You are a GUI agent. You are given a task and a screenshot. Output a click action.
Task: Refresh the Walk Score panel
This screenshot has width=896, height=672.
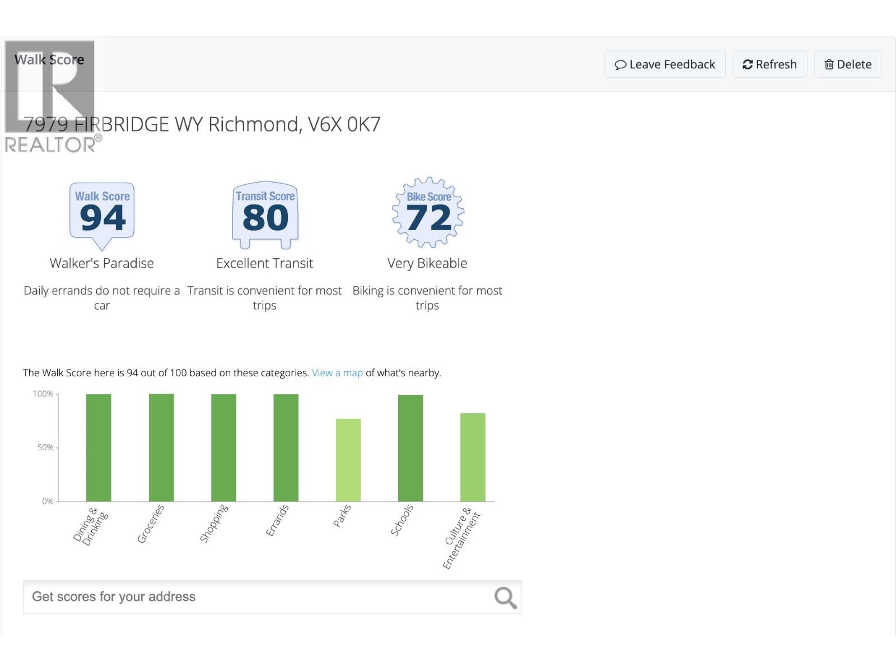coord(769,64)
